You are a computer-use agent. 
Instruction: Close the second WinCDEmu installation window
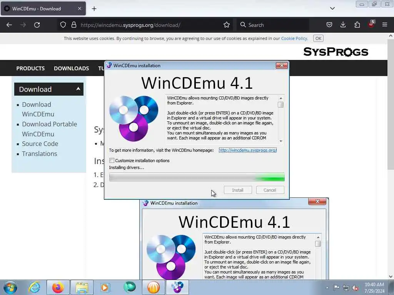[x=317, y=201]
